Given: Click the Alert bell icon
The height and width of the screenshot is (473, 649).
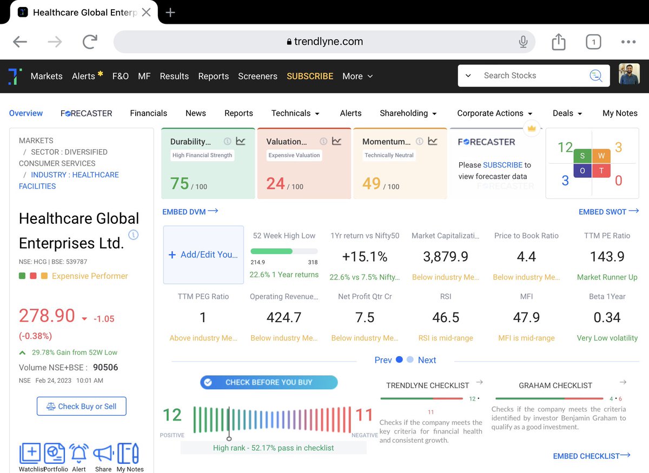Looking at the screenshot, I should 79,453.
